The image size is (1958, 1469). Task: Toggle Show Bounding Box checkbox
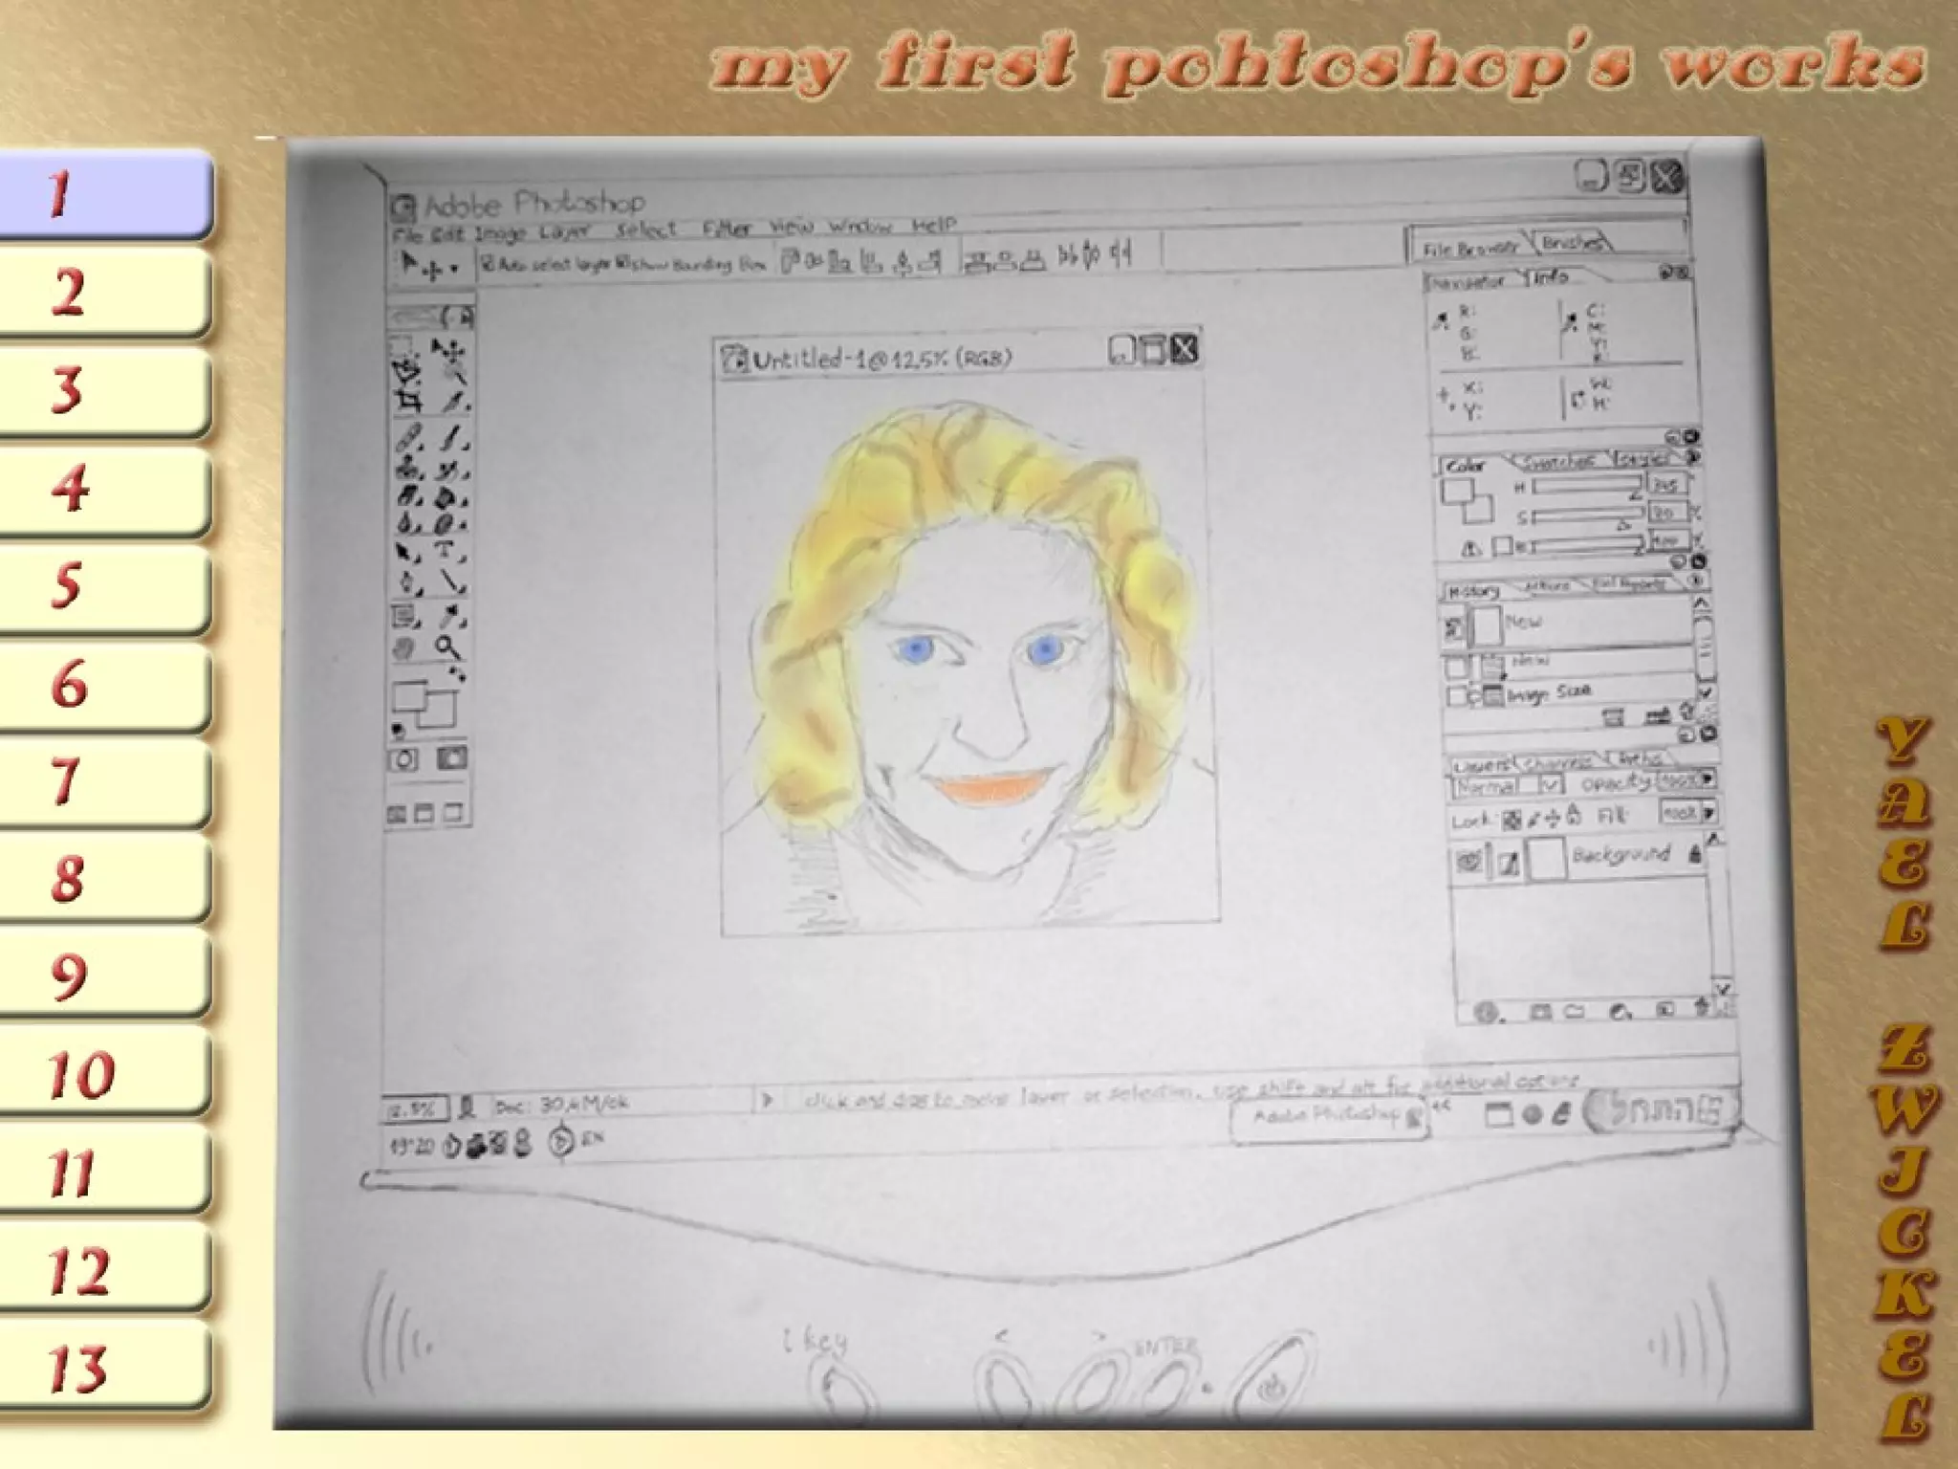[622, 263]
